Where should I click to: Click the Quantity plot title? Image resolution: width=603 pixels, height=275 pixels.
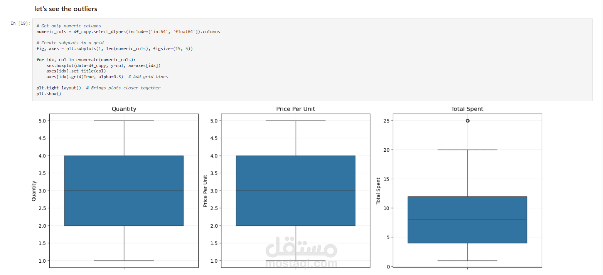click(124, 109)
